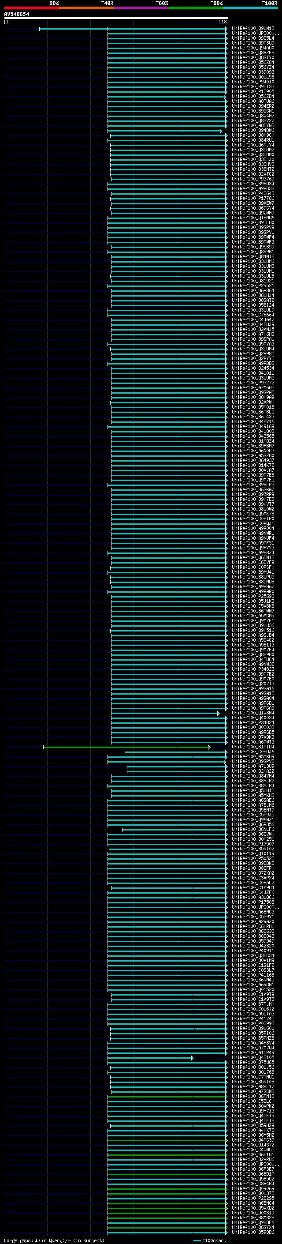
Task: Click label UniRef100_C5P9J5
Action: 253,815
